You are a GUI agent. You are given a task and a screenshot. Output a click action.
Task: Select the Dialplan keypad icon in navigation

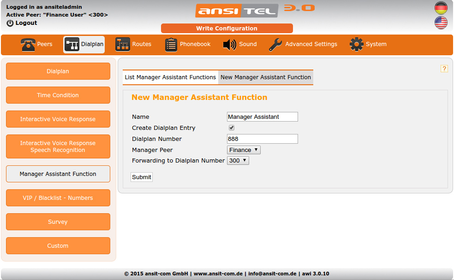click(x=71, y=44)
